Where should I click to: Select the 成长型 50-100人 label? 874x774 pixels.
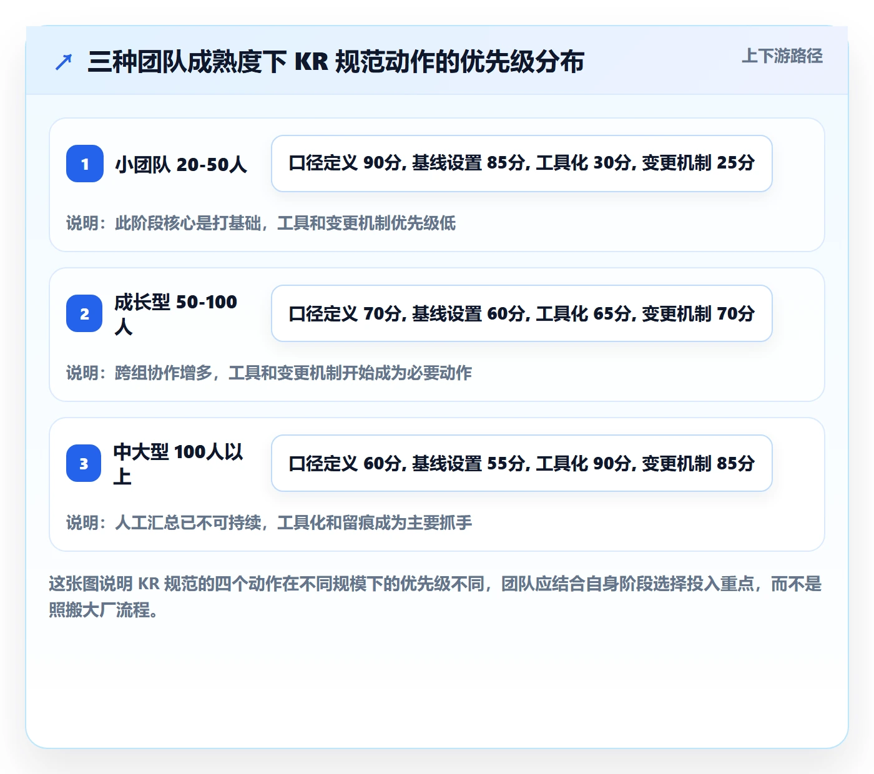[x=176, y=314]
